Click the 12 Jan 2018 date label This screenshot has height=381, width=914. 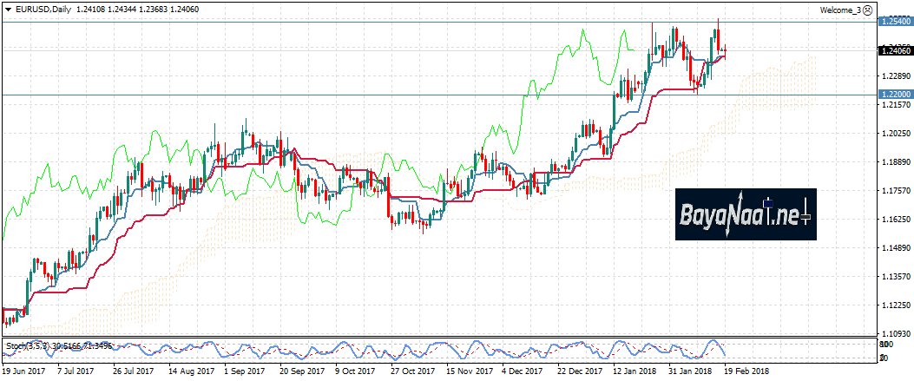[634, 371]
